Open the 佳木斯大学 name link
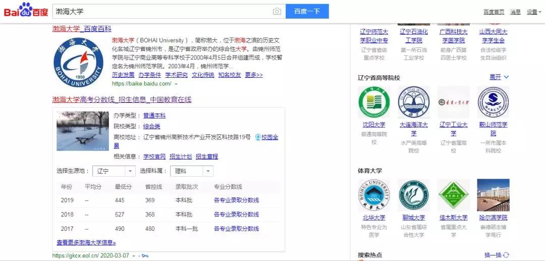 pyautogui.click(x=453, y=218)
